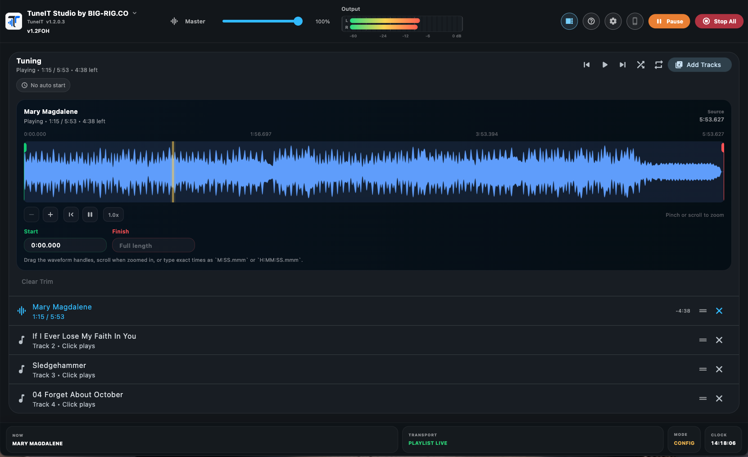Zoom in waveform with plus button
The image size is (748, 457).
coord(50,215)
